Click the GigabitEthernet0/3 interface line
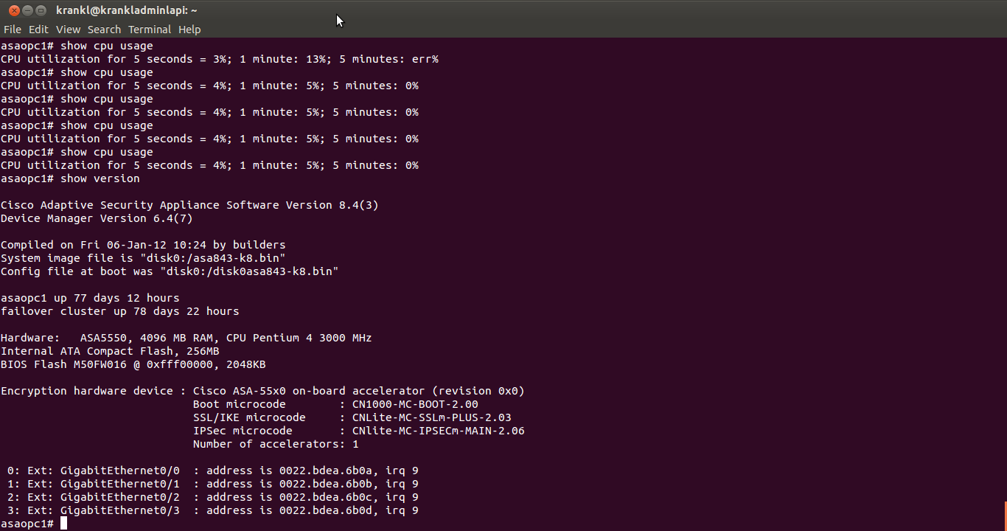 [213, 510]
